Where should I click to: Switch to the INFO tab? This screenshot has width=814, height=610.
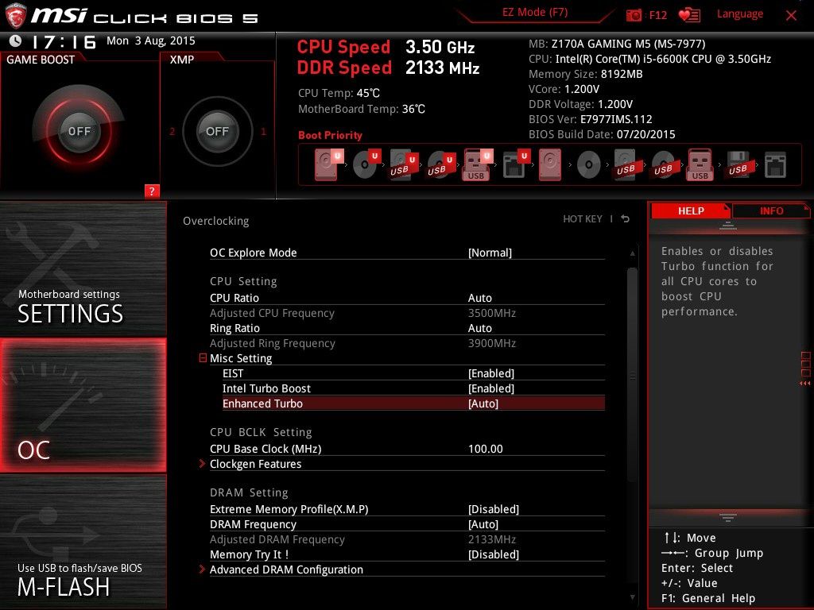point(771,211)
